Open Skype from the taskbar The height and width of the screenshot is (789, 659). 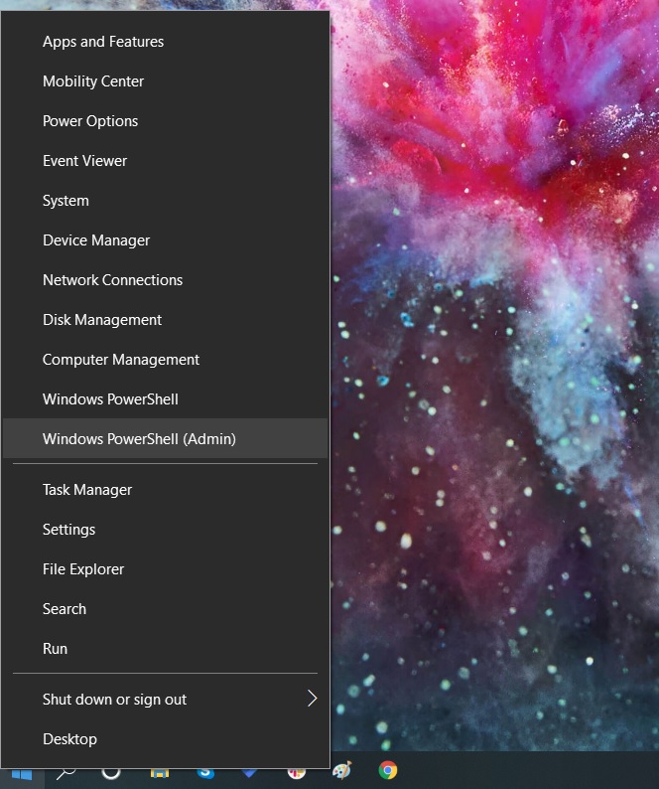(x=205, y=776)
